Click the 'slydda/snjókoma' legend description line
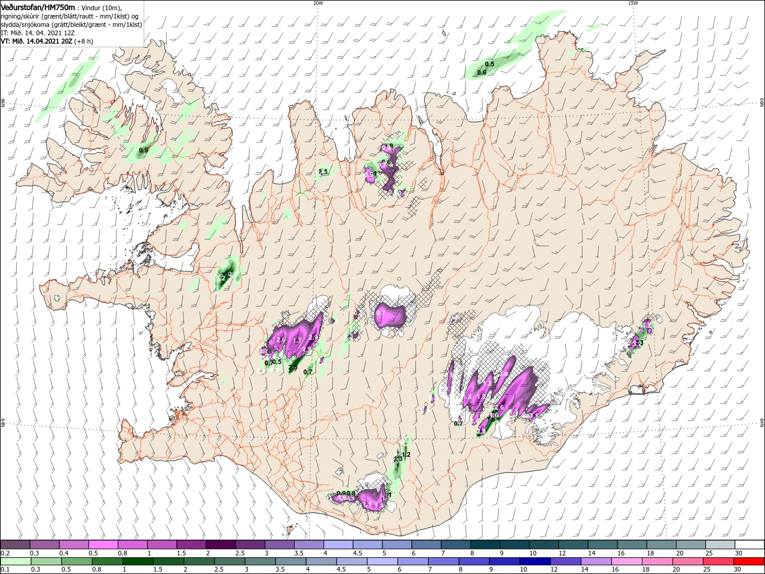 [x=71, y=25]
